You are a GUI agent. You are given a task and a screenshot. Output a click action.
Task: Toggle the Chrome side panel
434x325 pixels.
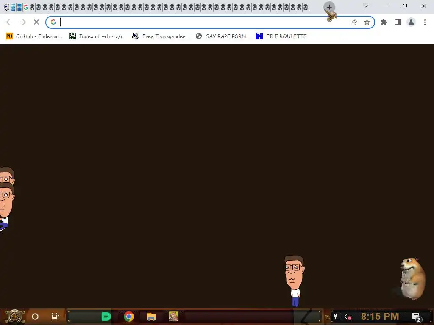pos(398,22)
